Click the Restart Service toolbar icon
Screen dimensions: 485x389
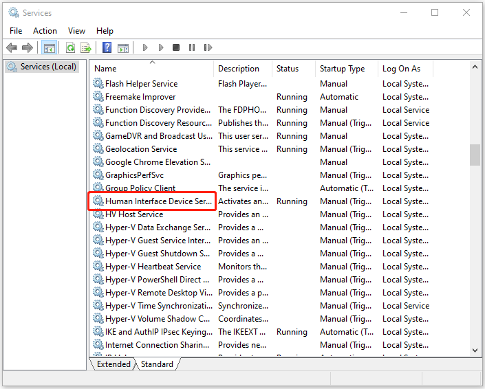point(206,47)
